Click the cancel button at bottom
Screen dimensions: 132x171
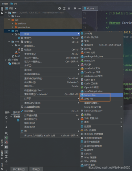[x=36, y=169]
